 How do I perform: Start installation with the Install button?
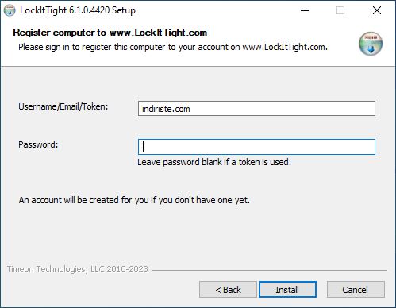pos(287,290)
